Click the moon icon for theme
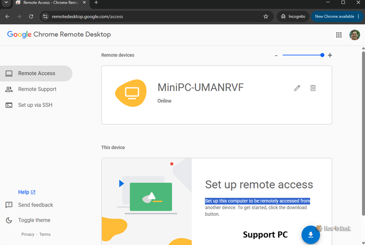Screen dimensions: 365x245 tap(9, 220)
